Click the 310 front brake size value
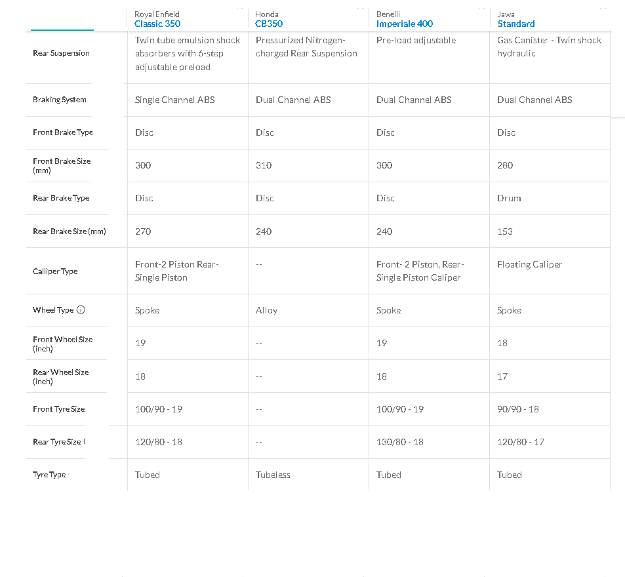The height and width of the screenshot is (577, 625). pyautogui.click(x=264, y=165)
